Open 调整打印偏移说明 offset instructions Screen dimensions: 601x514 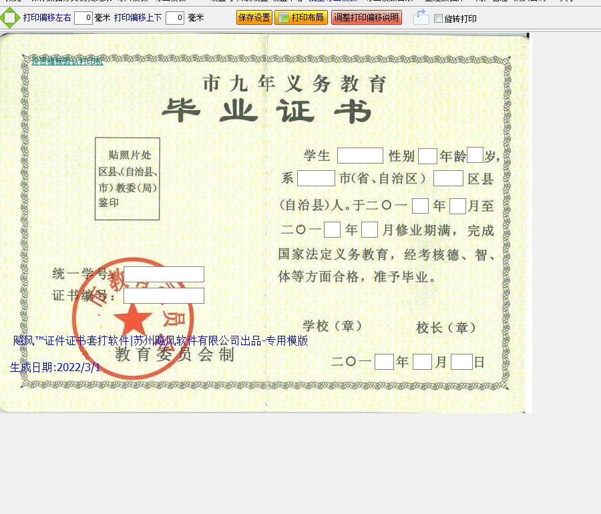pos(366,18)
